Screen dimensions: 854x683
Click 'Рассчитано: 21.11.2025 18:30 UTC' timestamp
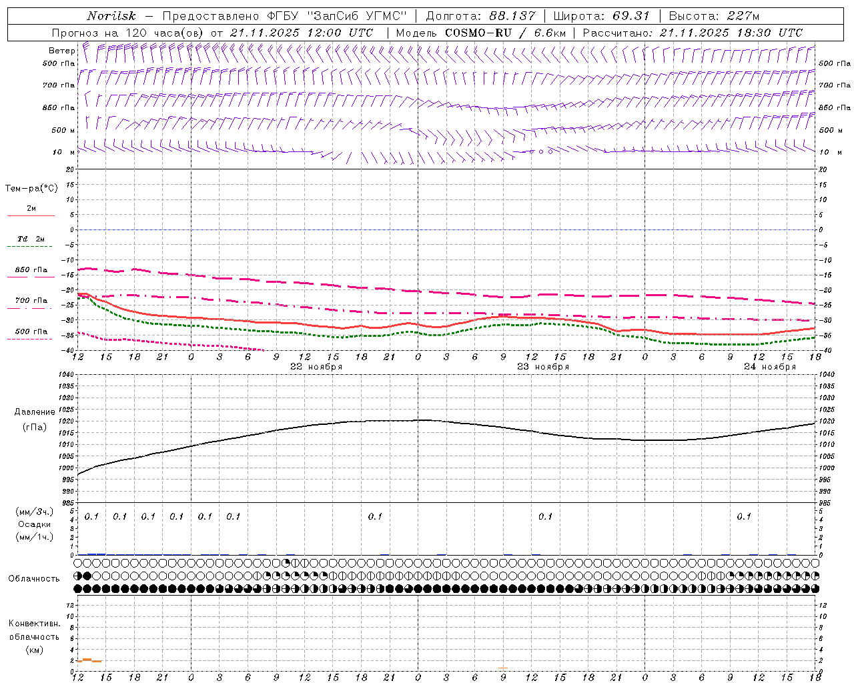[693, 33]
